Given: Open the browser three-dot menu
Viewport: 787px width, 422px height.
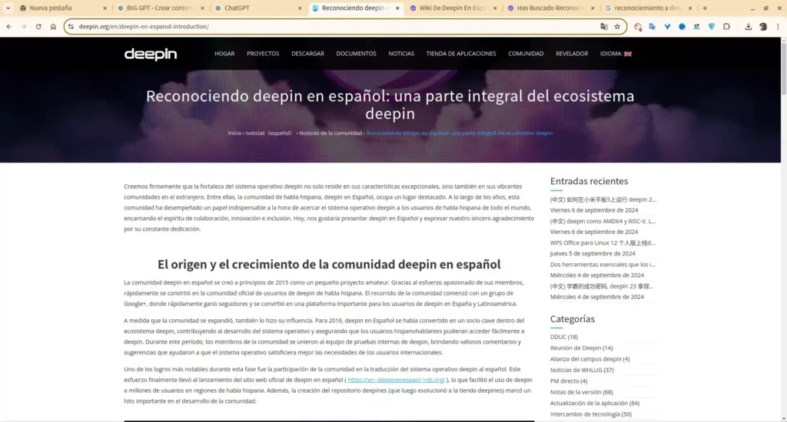Looking at the screenshot, I should pos(778,27).
